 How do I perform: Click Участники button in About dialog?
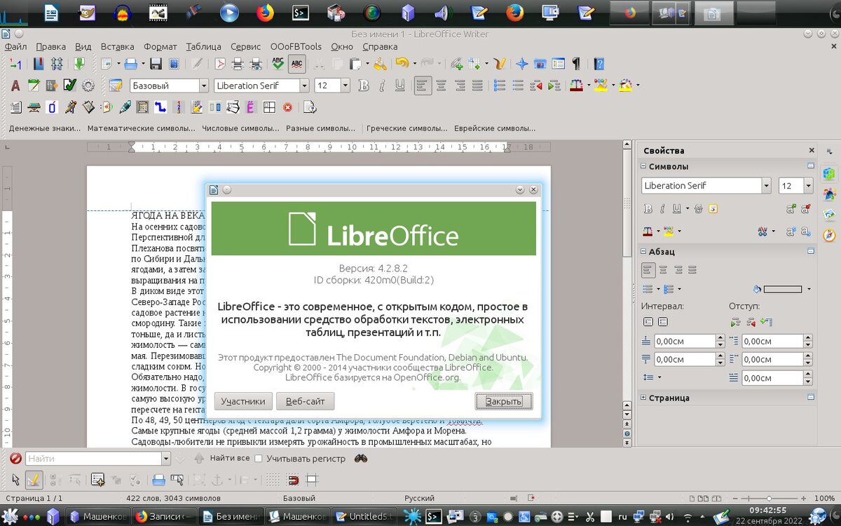pyautogui.click(x=243, y=401)
